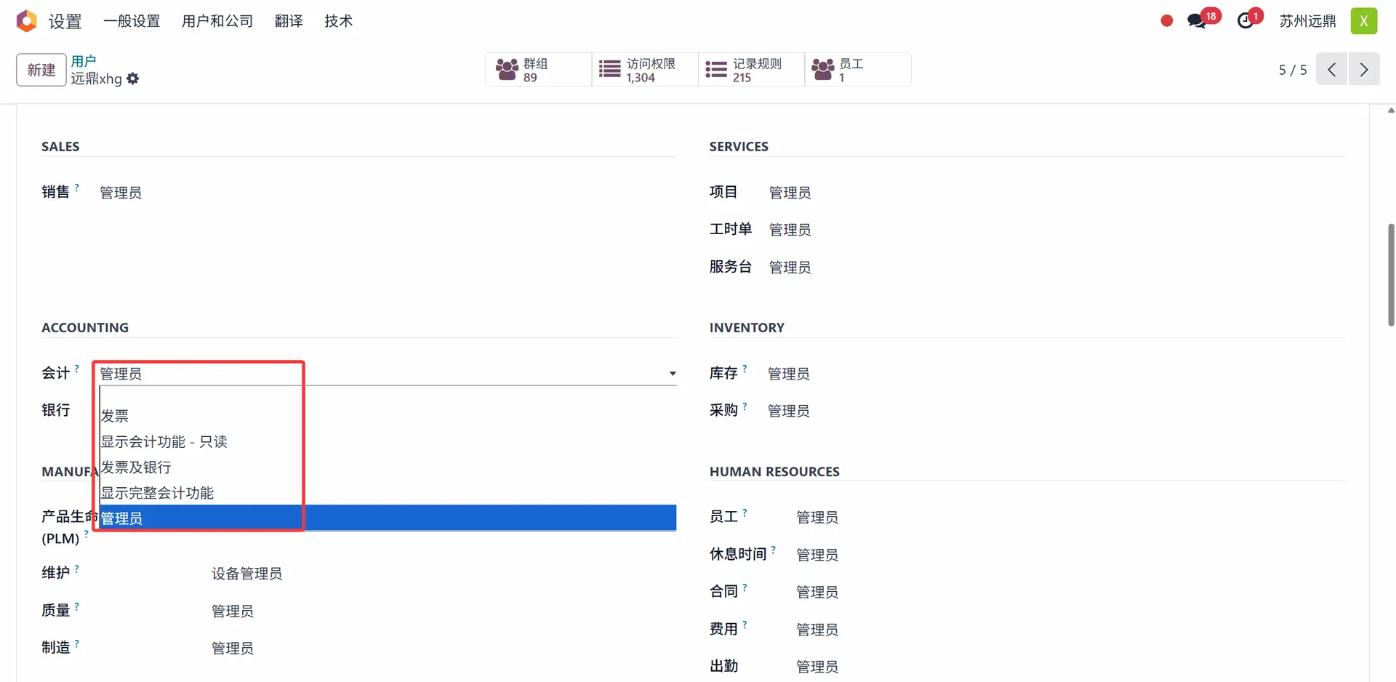
Task: Go to the previous user record
Action: (1331, 70)
